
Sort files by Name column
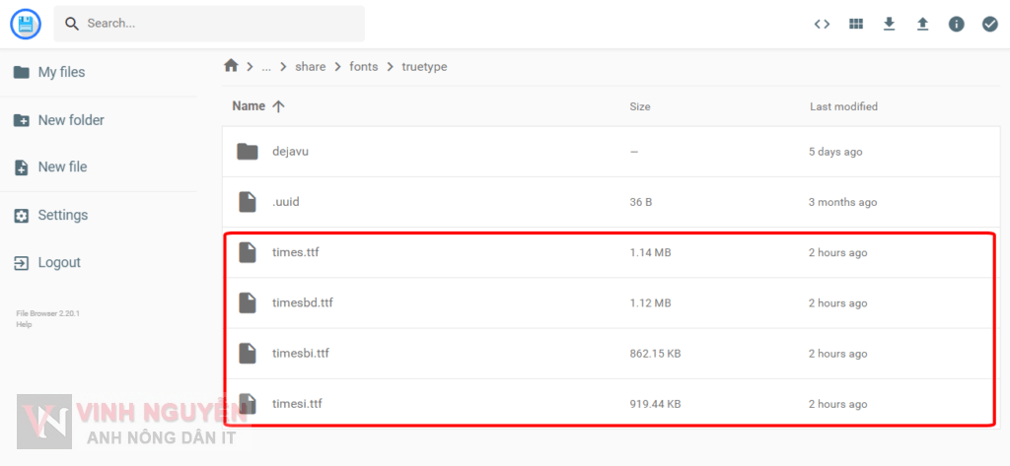(250, 106)
